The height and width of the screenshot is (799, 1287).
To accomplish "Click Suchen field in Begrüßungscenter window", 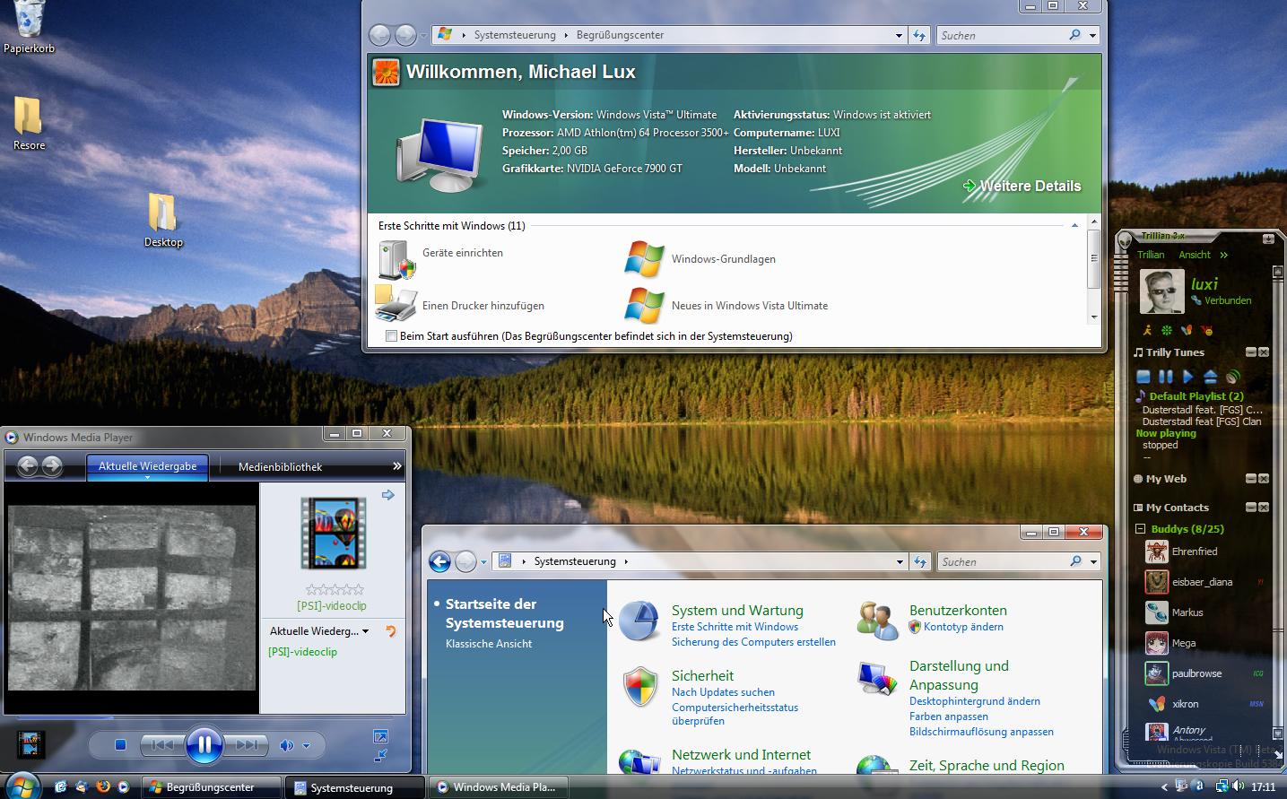I will point(1000,35).
